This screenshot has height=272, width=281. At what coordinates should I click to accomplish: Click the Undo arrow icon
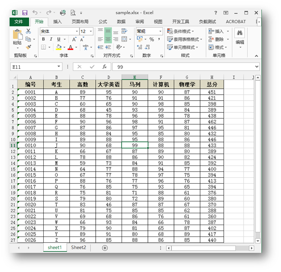point(35,13)
